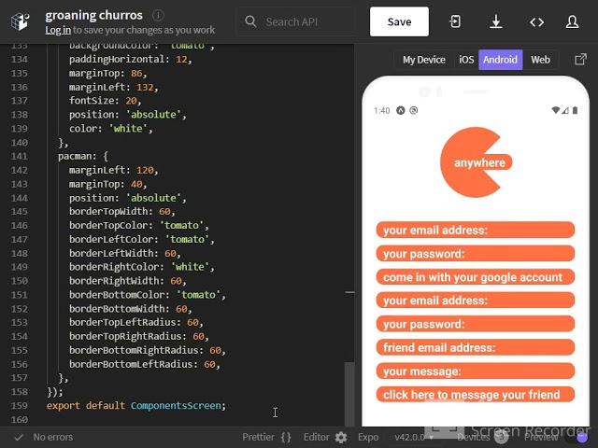Tap click here to message your friend
This screenshot has height=448, width=598.
(x=476, y=395)
